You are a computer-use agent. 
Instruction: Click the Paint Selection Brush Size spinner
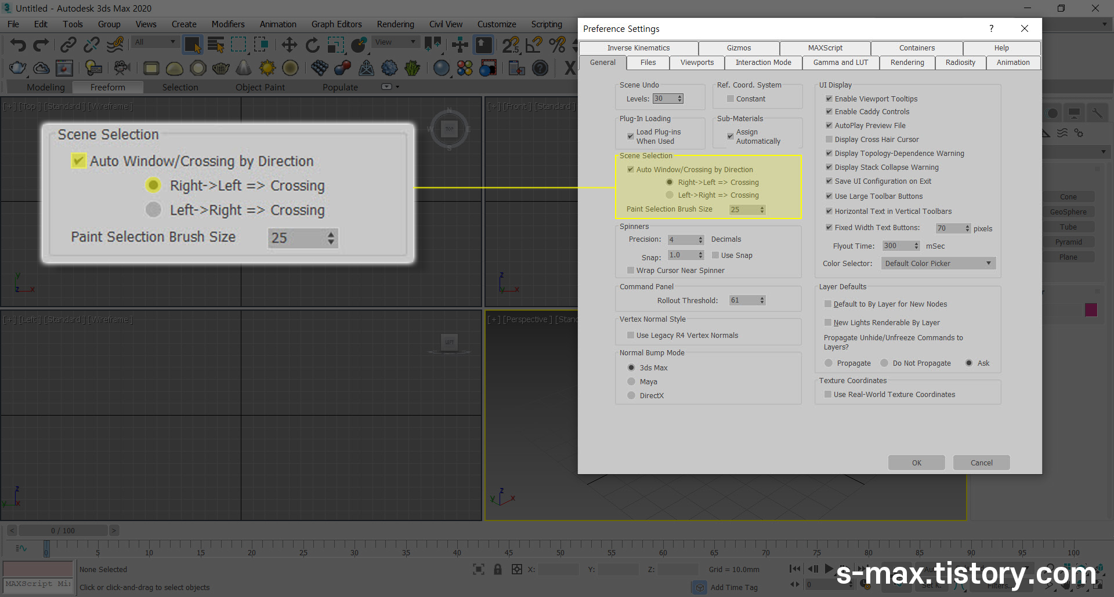pos(762,210)
